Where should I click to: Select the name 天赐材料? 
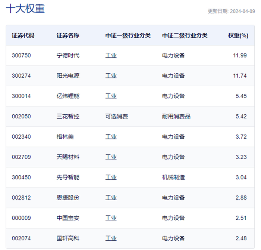coord(68,157)
